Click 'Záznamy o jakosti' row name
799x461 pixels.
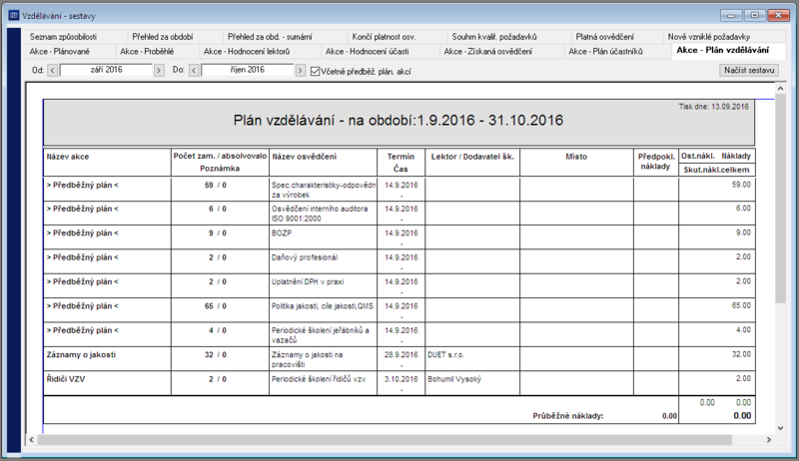coord(81,354)
